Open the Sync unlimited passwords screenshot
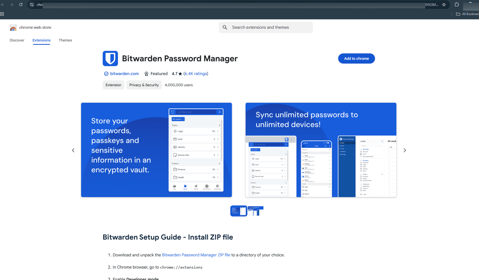The width and height of the screenshot is (479, 280). (x=321, y=150)
